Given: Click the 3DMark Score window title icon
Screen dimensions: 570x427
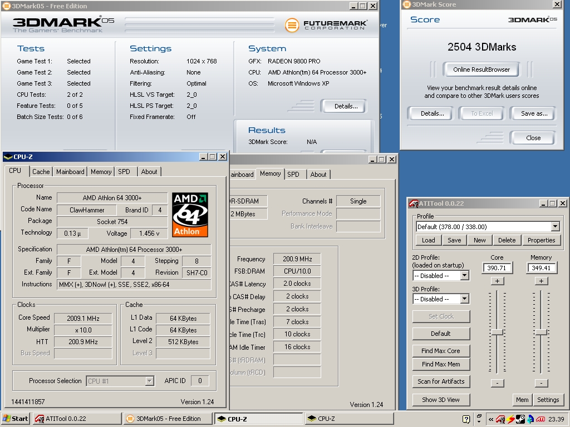Looking at the screenshot, I should click(407, 4).
